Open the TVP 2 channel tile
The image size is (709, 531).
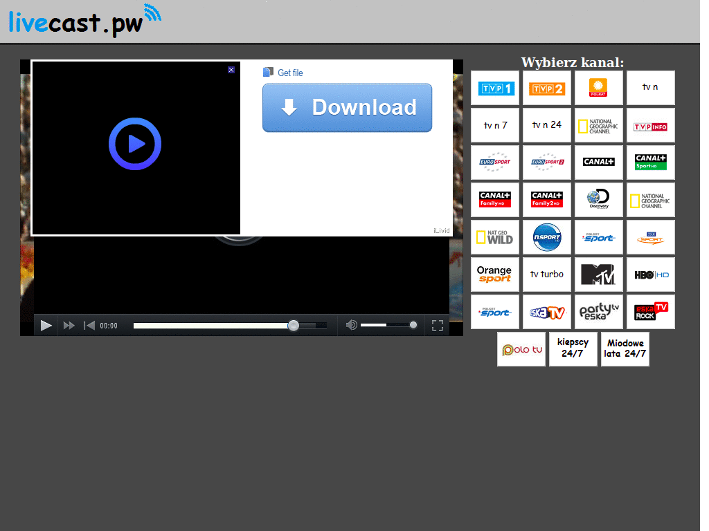coord(547,88)
